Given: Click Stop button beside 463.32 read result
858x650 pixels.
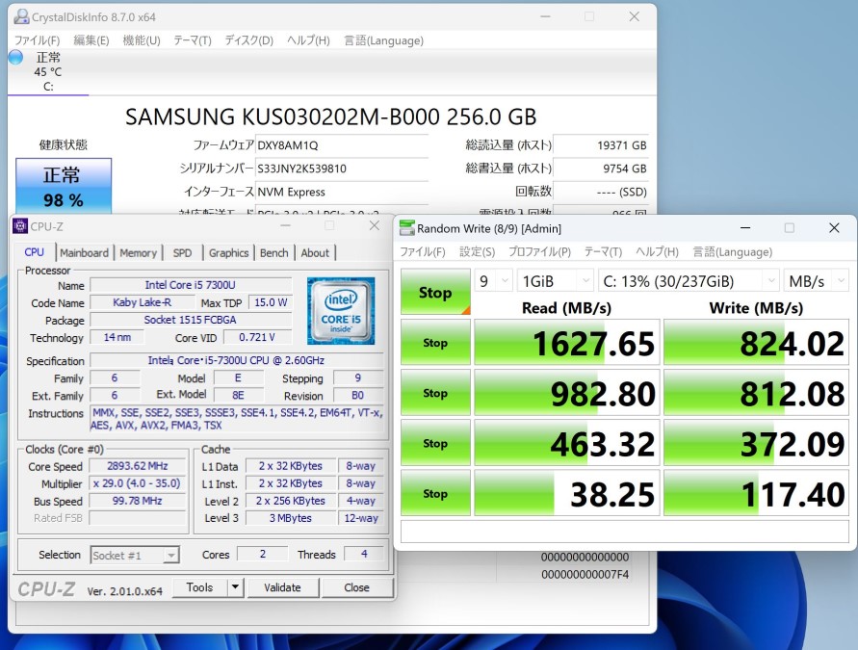Looking at the screenshot, I should (x=435, y=443).
